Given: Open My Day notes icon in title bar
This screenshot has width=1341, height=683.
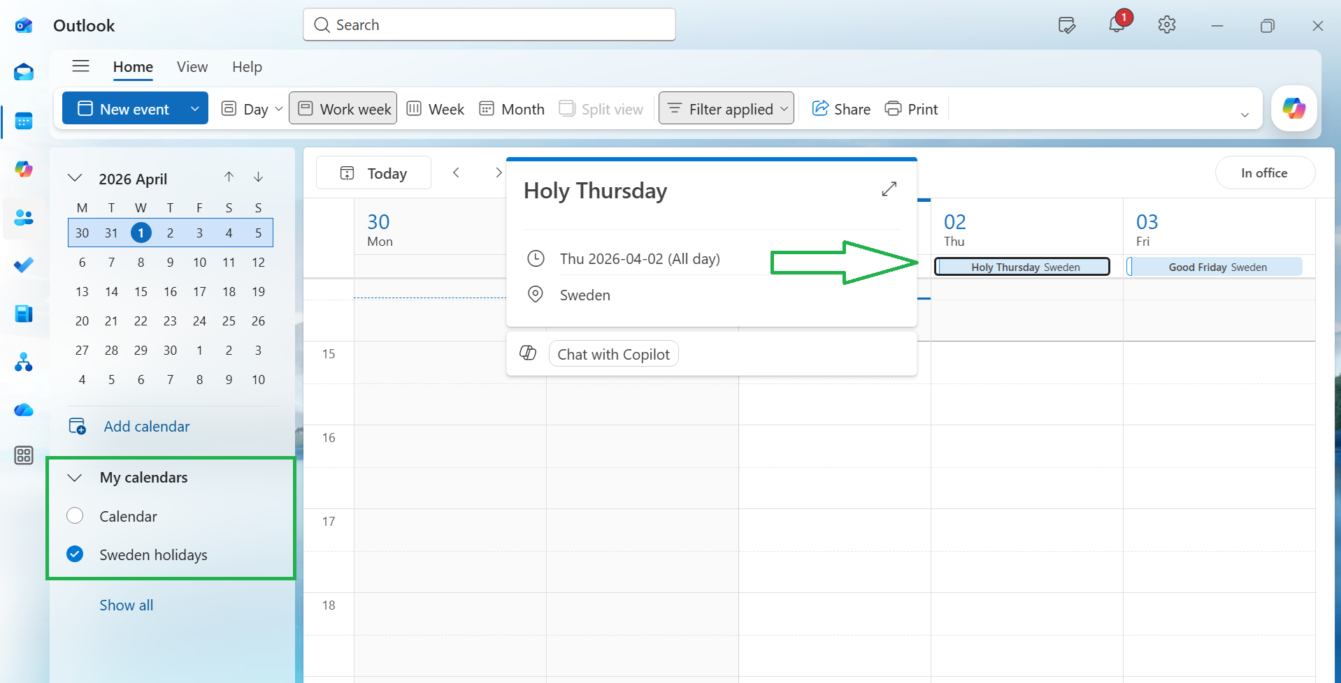Looking at the screenshot, I should pyautogui.click(x=1067, y=25).
